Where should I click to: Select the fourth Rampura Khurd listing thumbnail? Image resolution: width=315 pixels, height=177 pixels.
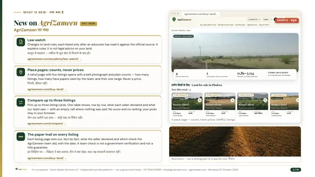284,101
